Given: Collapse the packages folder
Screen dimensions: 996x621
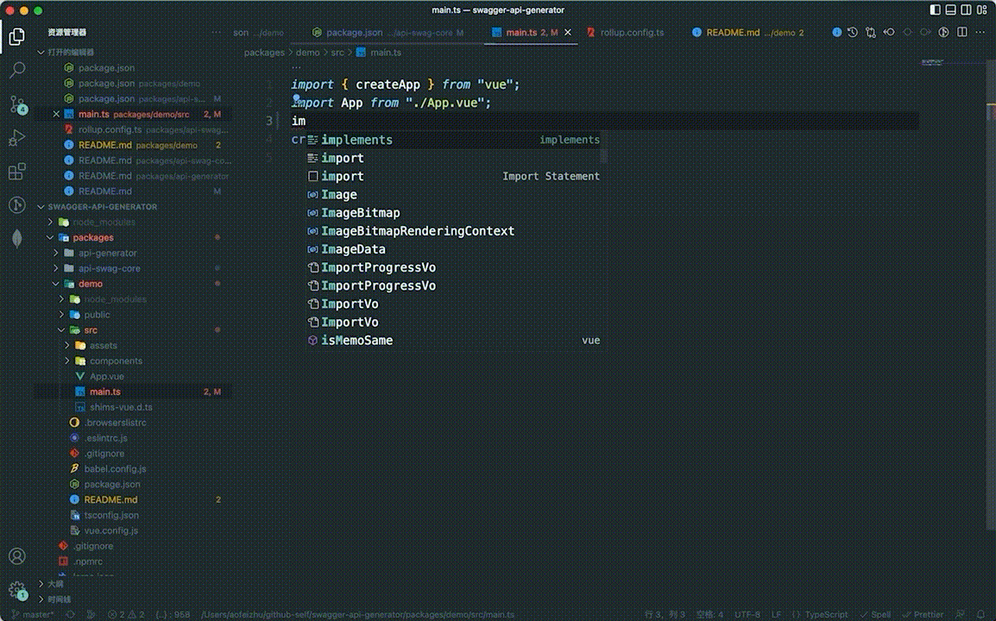Looking at the screenshot, I should pyautogui.click(x=50, y=237).
